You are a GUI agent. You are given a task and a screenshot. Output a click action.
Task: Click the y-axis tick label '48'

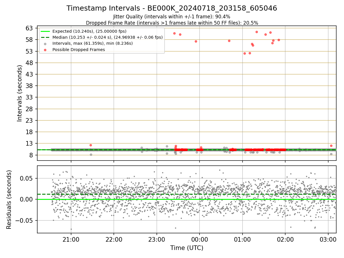point(29,63)
